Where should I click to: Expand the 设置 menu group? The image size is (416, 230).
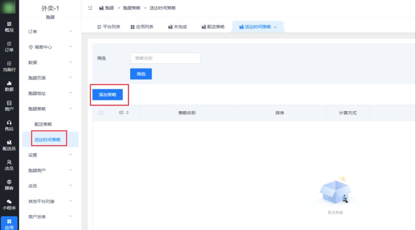click(50, 155)
